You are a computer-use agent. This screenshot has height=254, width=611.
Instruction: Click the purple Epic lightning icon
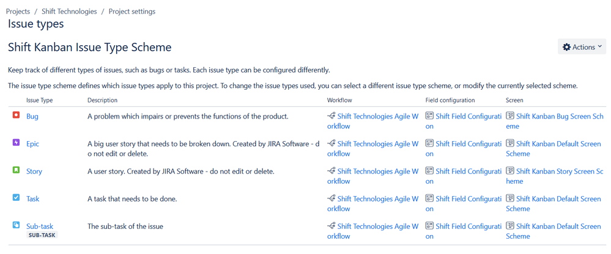16,143
